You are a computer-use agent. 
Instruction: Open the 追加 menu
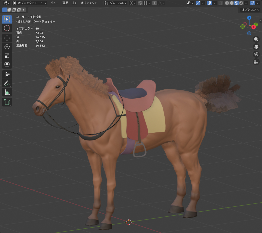(x=74, y=3)
